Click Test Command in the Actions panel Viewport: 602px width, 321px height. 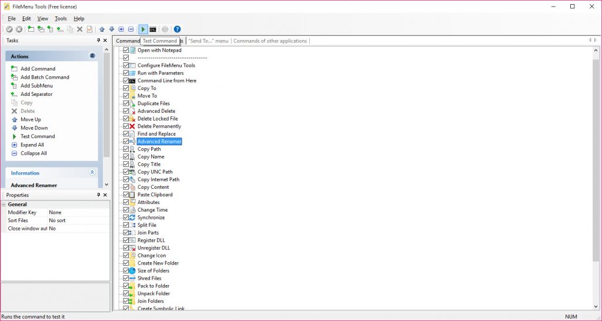point(38,136)
